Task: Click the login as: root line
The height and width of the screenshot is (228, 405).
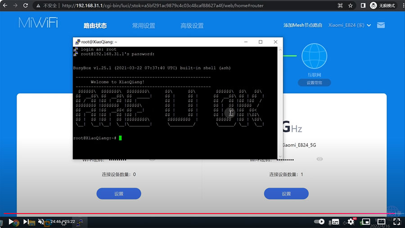Action: (x=99, y=49)
